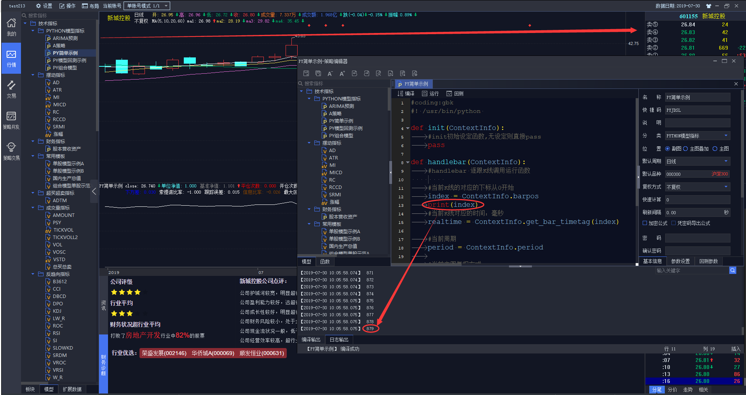Click the decrease font size icon
Screen dimensions: 746x395
tap(330, 73)
